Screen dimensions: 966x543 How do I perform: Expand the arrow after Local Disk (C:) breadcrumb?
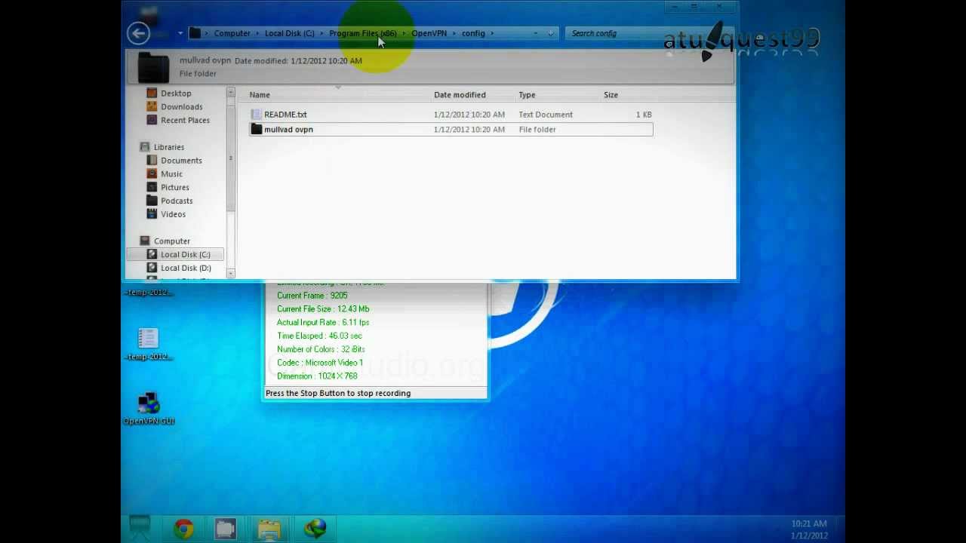click(322, 33)
